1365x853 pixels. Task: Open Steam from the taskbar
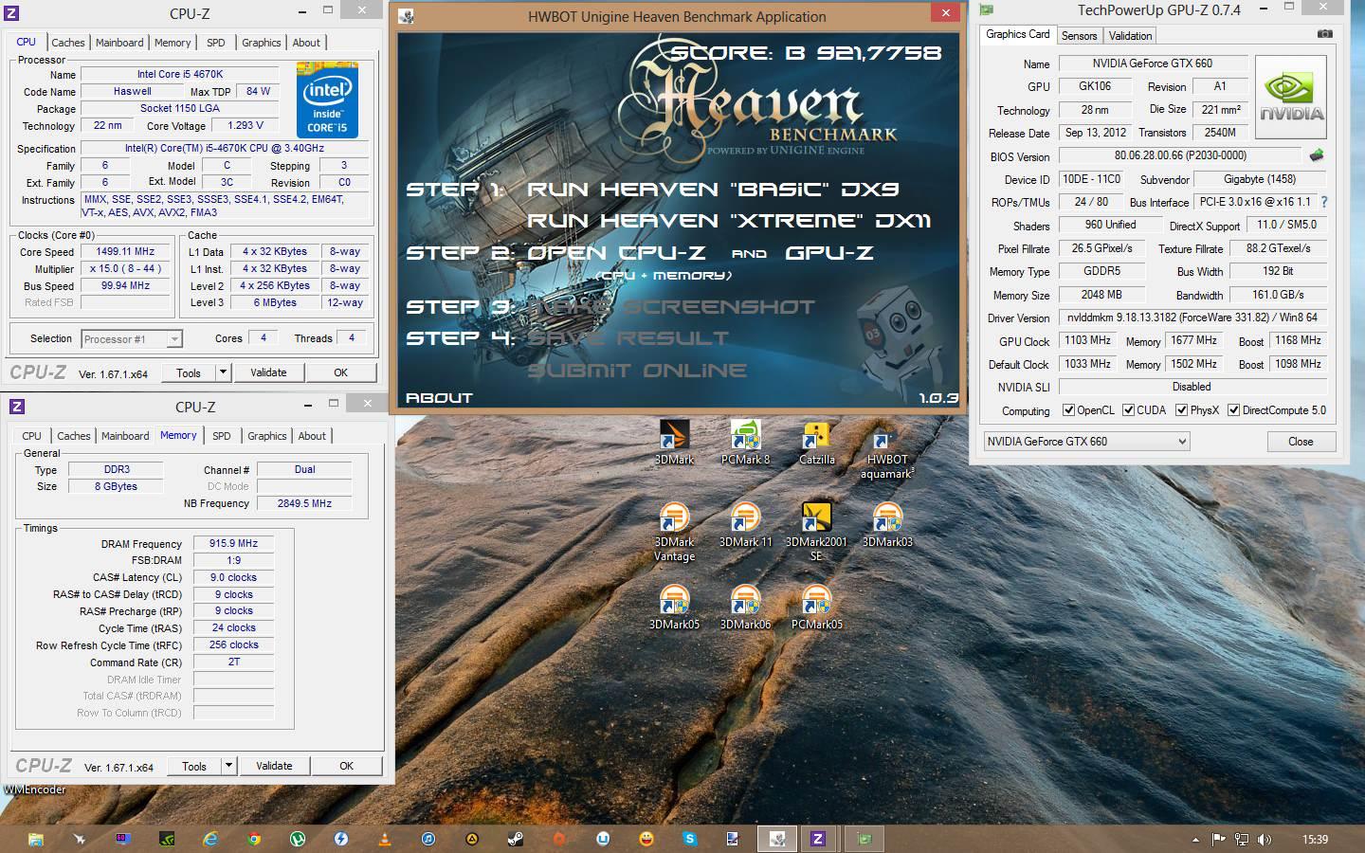[x=515, y=839]
